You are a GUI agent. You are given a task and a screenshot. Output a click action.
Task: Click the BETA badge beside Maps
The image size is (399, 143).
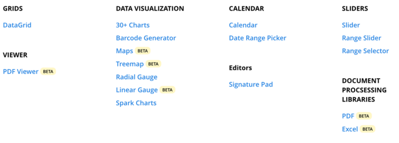pyautogui.click(x=143, y=51)
